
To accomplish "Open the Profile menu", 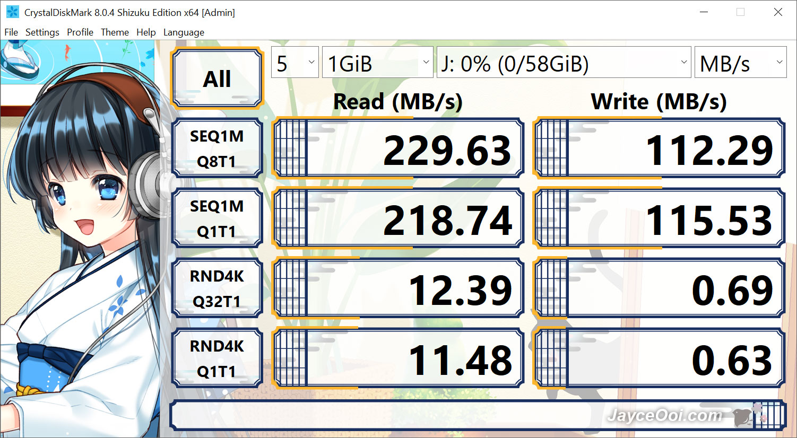I will pyautogui.click(x=80, y=32).
